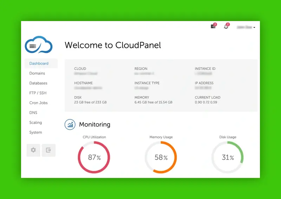
Task: Open the notifications bell icon
Action: pyautogui.click(x=226, y=27)
